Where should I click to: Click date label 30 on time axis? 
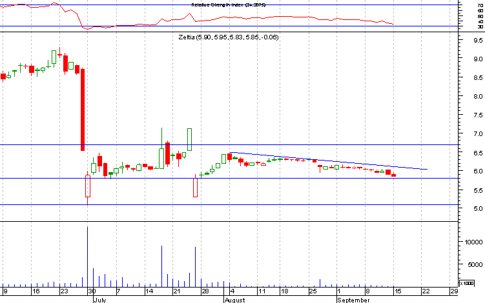pos(92,291)
